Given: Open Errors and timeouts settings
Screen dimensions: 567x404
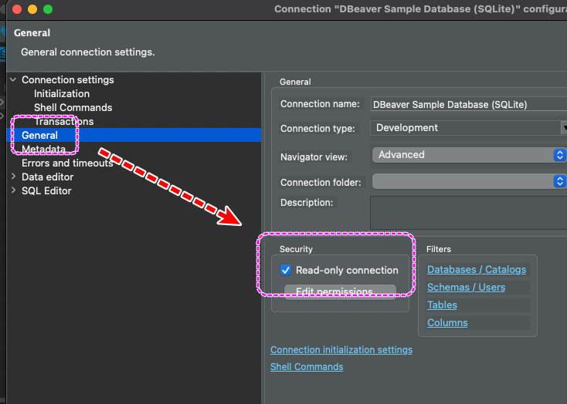Looking at the screenshot, I should (67, 163).
